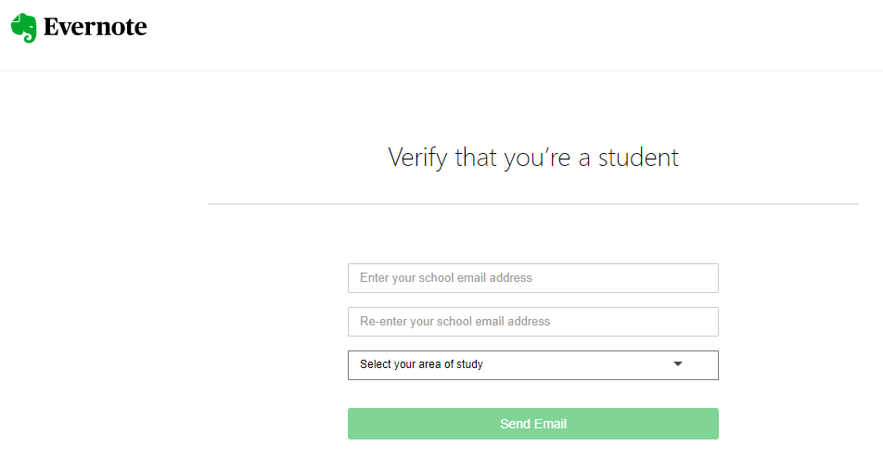
Task: Click the empty right side of first email field
Action: tap(625, 278)
